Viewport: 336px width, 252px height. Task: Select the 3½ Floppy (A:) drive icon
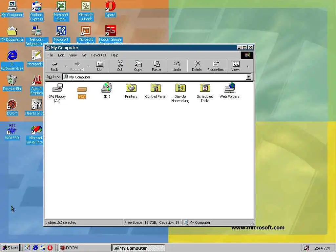click(x=57, y=93)
